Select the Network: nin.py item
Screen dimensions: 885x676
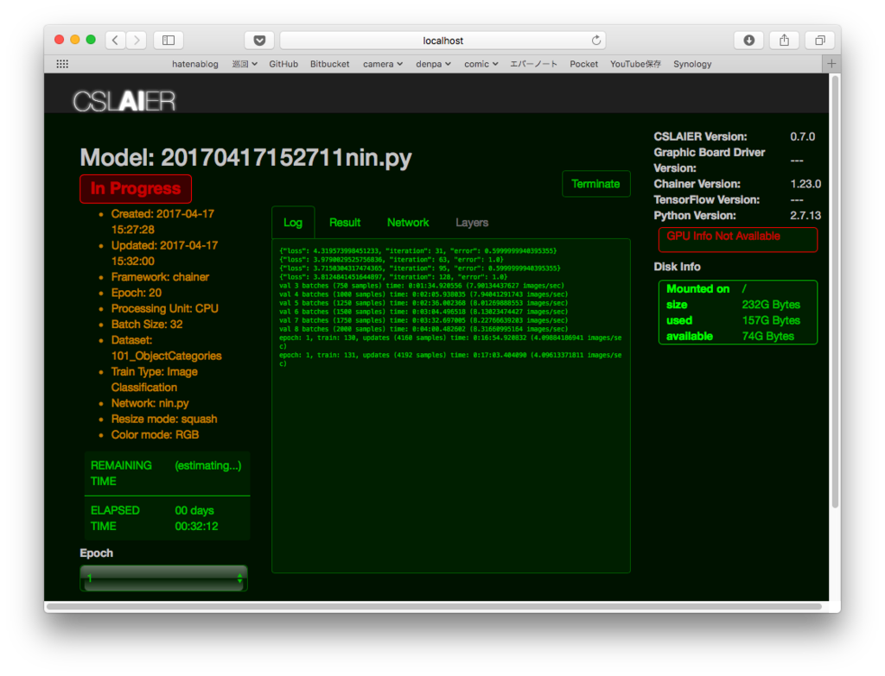tap(150, 403)
